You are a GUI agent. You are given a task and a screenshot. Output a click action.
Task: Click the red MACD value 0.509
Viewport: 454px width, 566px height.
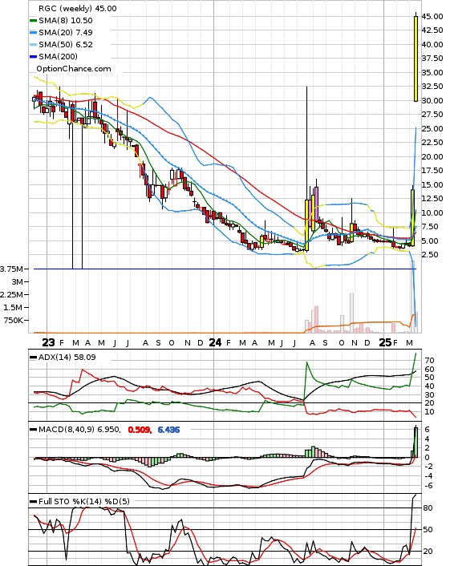tap(140, 430)
